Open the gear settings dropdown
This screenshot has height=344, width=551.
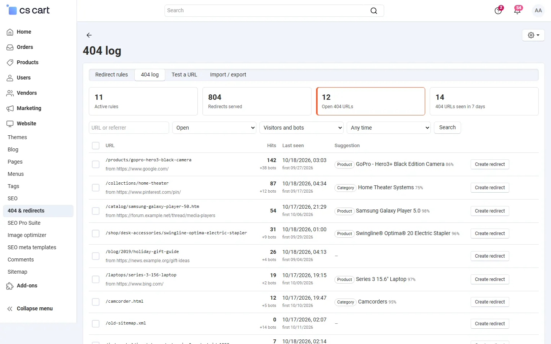pos(533,35)
